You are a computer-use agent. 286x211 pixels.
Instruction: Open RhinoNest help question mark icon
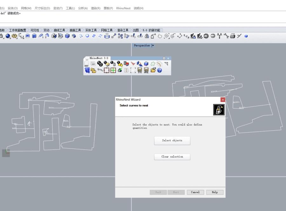[x=160, y=70]
